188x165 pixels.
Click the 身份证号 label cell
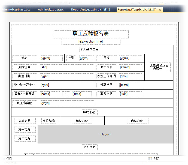[x=25, y=67]
